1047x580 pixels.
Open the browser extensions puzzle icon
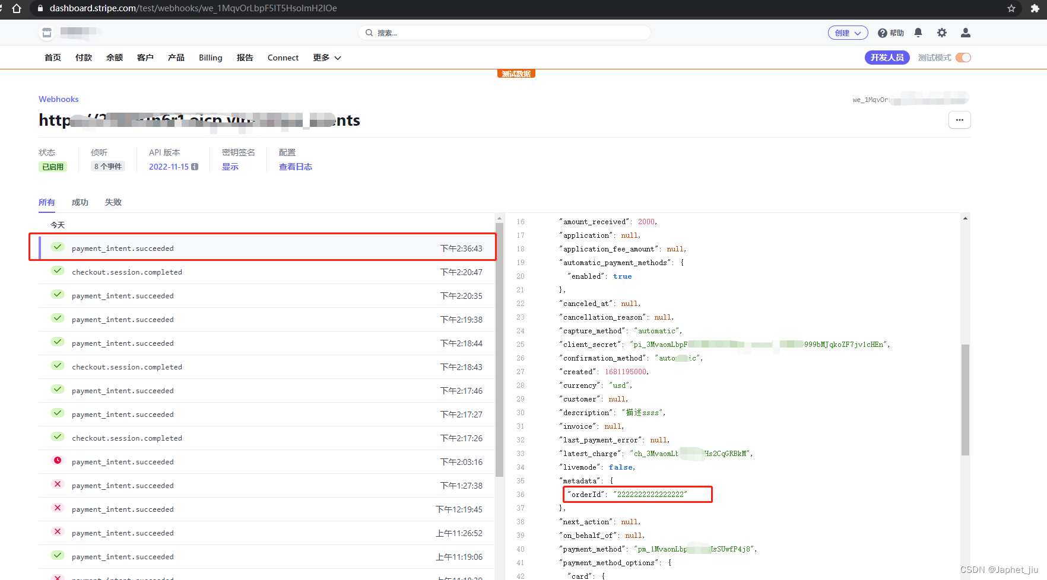1035,8
